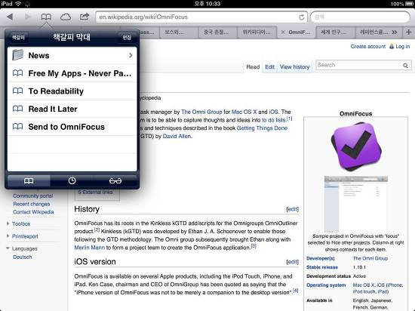Open Operating system infobox link

click(326, 285)
